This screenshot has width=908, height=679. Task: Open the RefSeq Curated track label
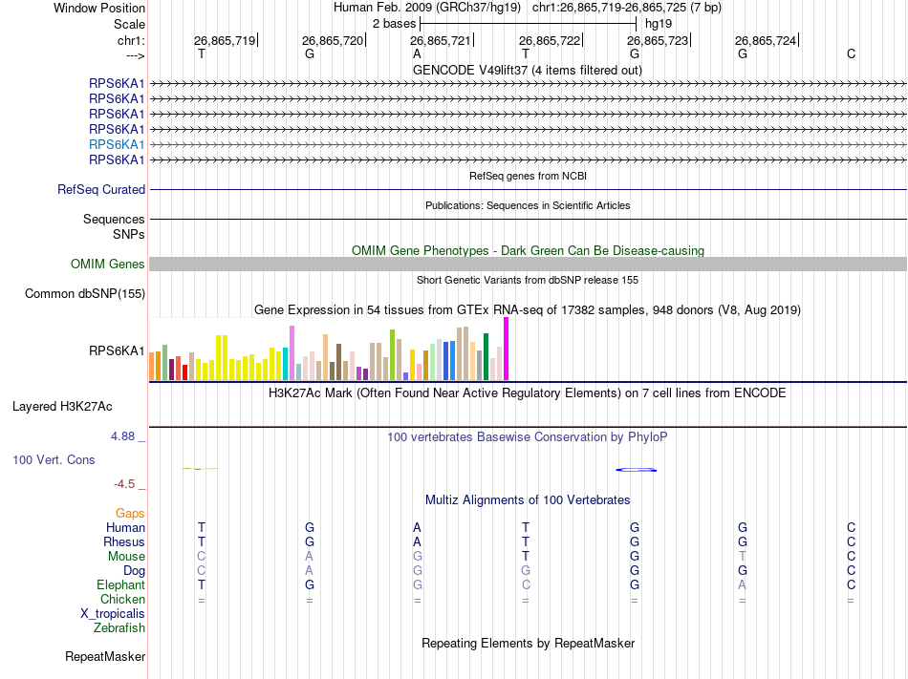pyautogui.click(x=101, y=190)
